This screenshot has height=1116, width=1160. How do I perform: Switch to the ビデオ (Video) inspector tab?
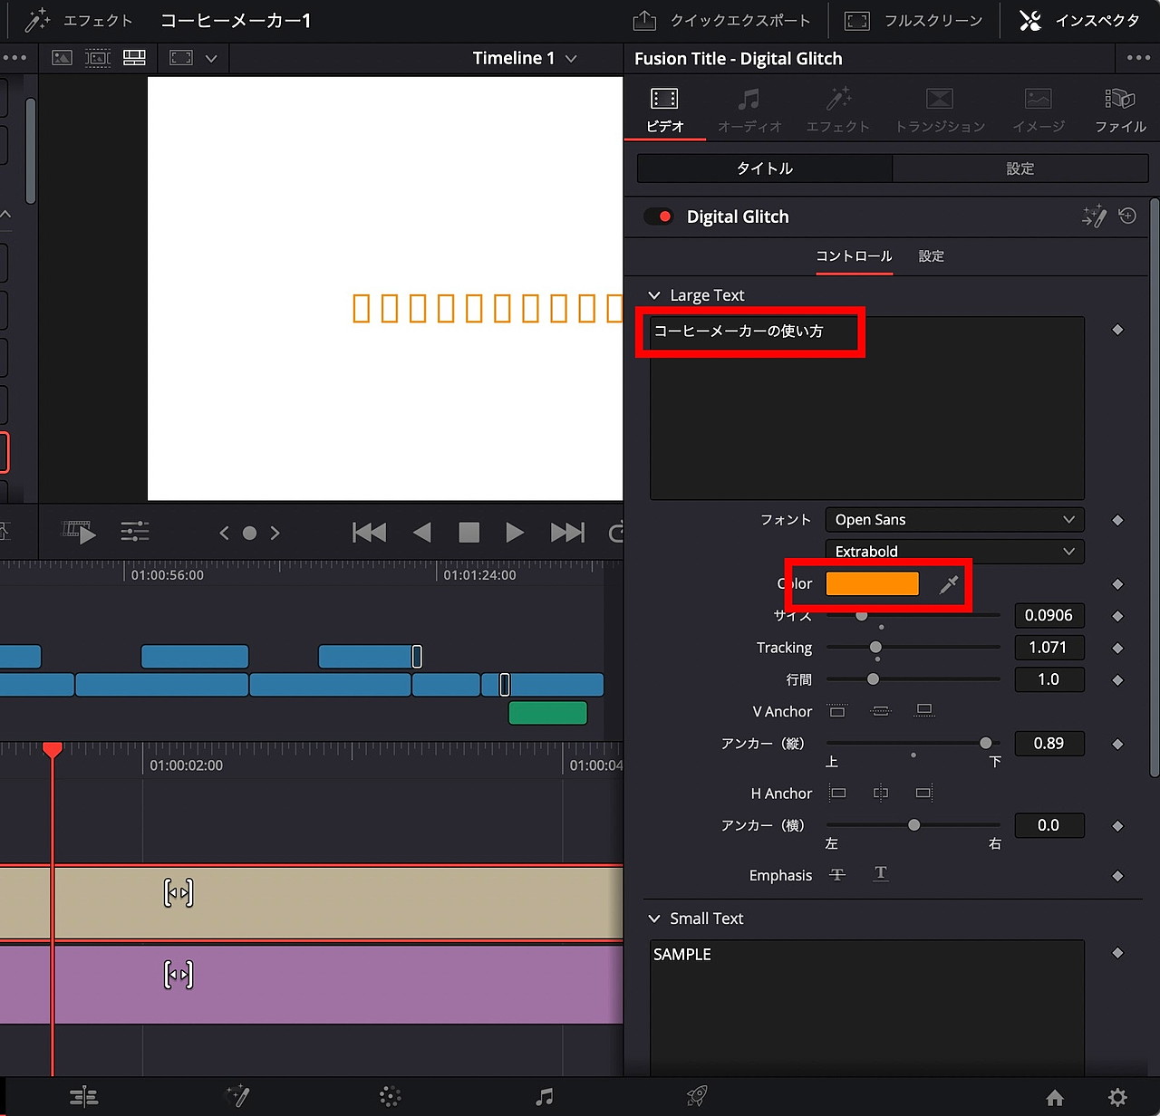pyautogui.click(x=665, y=111)
